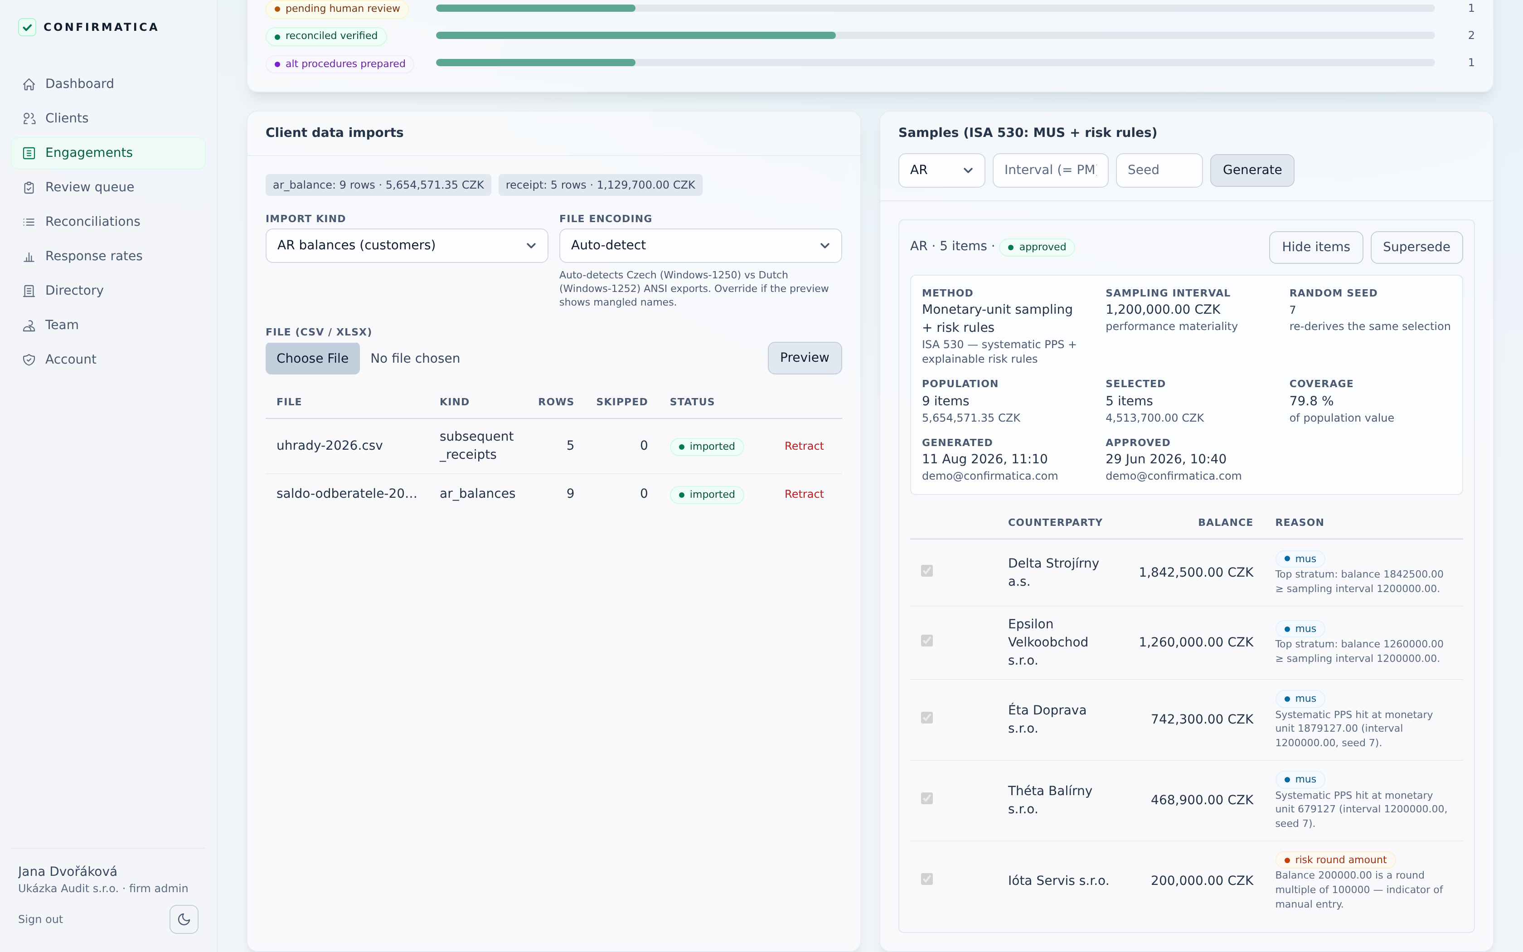The image size is (1523, 952).
Task: Click the receipt 5 rows summary chip
Action: point(601,185)
